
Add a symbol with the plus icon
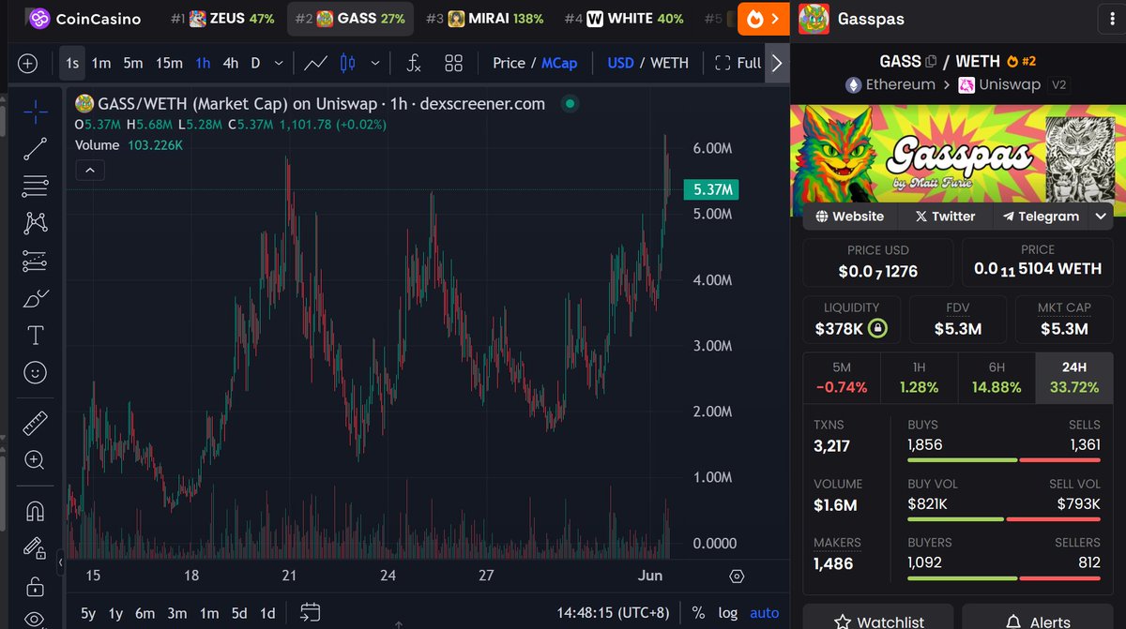click(x=27, y=64)
